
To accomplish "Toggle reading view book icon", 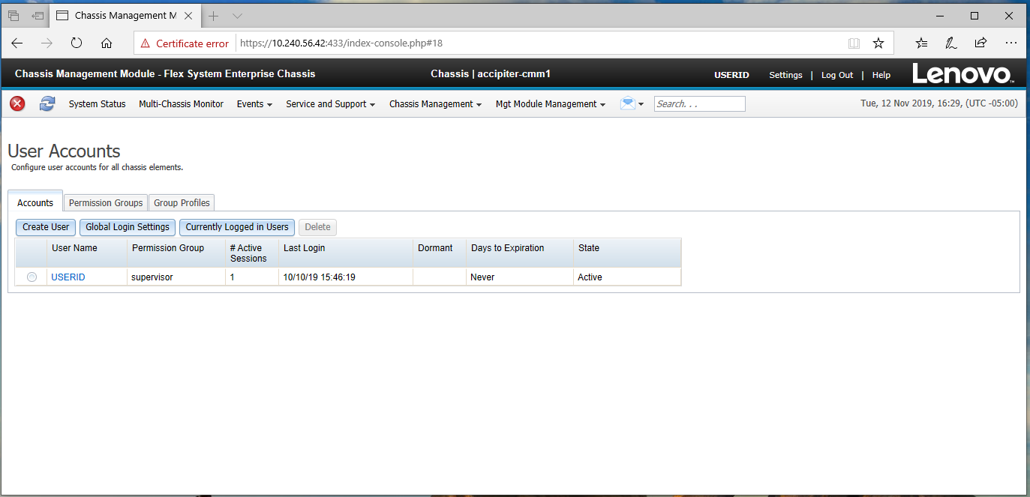I will tap(854, 43).
